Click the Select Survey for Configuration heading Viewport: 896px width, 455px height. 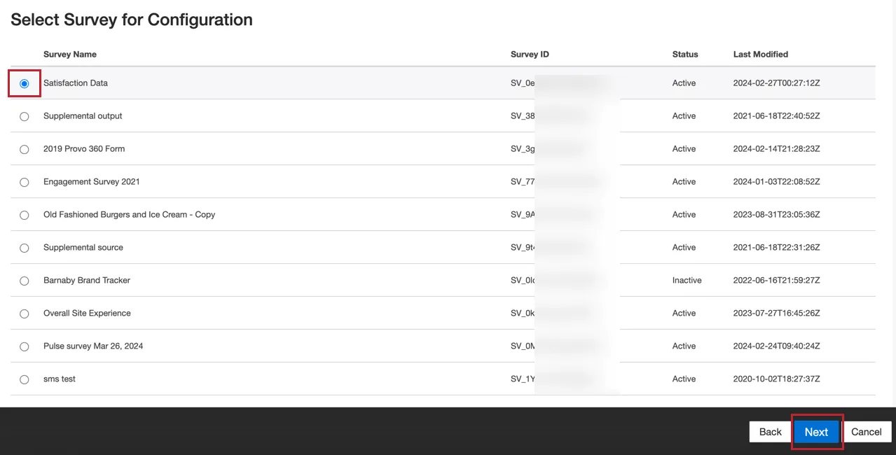tap(131, 20)
